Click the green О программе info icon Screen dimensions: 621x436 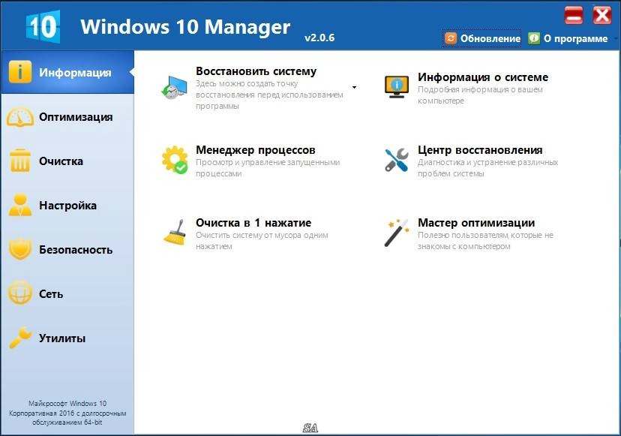pyautogui.click(x=534, y=38)
